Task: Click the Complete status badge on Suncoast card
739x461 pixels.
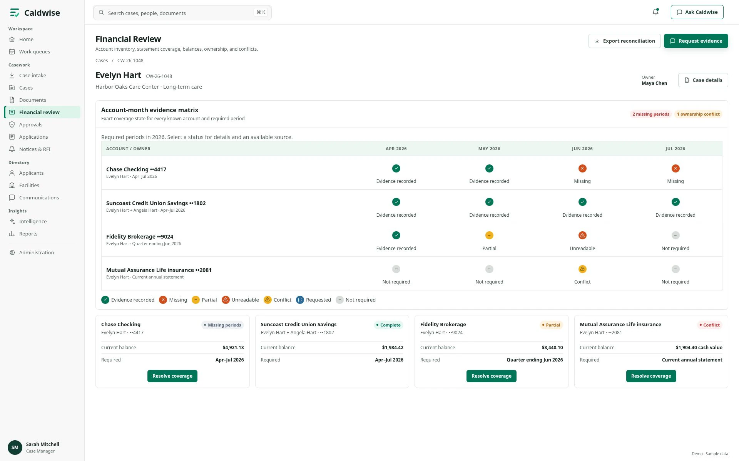Action: [x=388, y=325]
